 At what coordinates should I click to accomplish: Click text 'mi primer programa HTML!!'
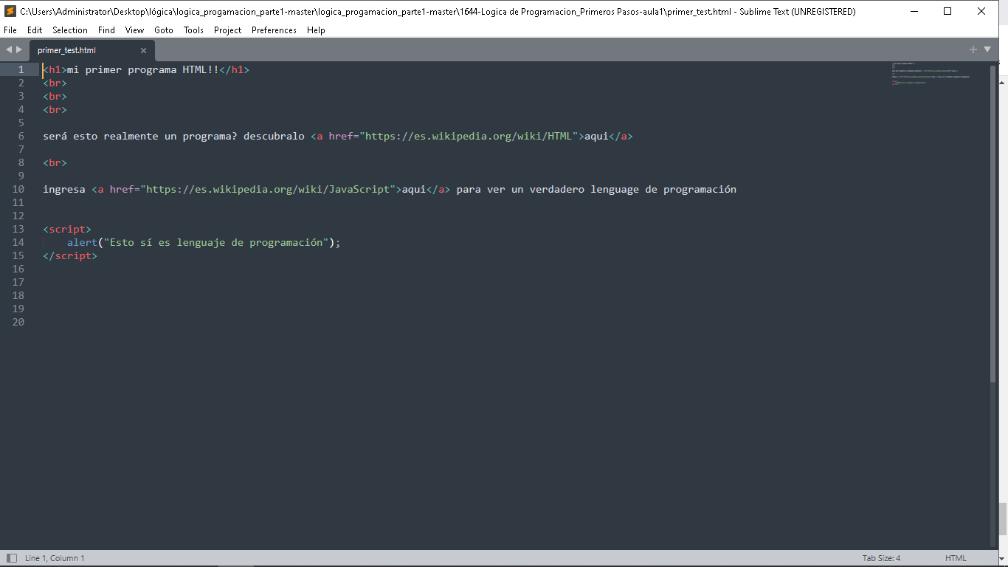[143, 69]
